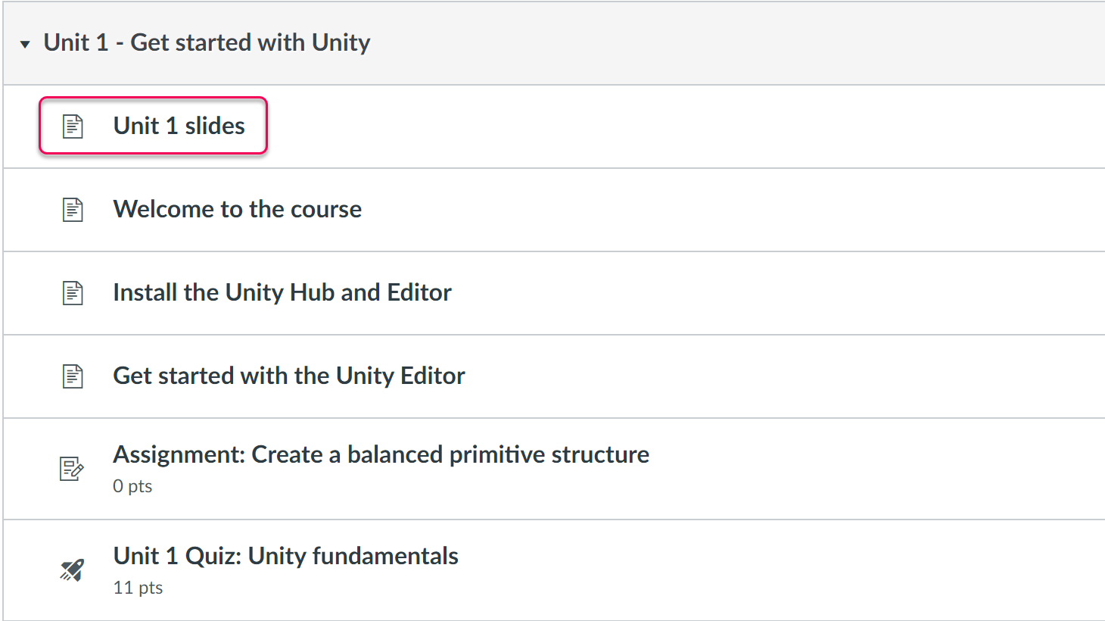Click empty space in the module header bar
1105x621 pixels.
(x=719, y=44)
